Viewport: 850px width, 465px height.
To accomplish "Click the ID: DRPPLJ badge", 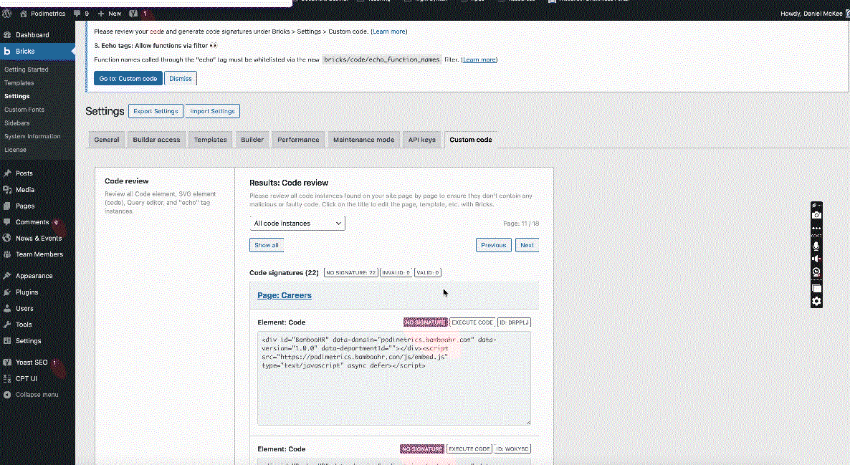I will pos(514,322).
